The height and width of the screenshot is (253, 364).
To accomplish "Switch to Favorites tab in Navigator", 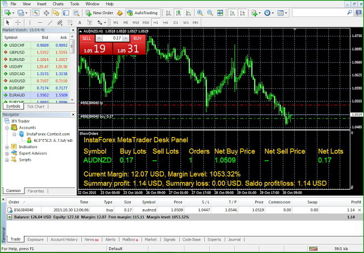I will (35, 191).
